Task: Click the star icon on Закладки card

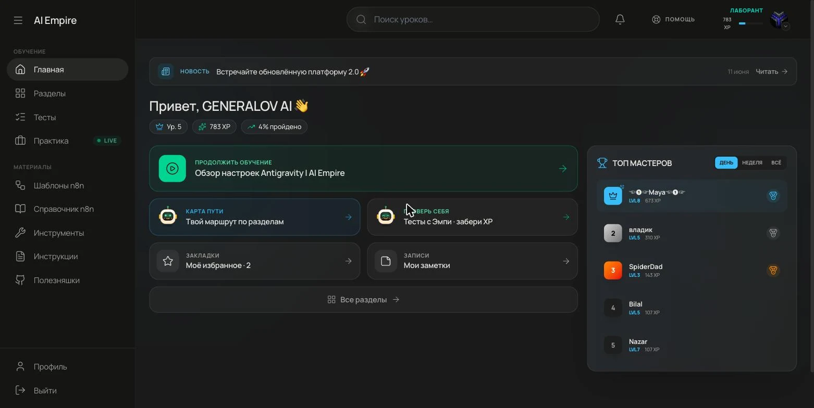Action: (x=168, y=261)
